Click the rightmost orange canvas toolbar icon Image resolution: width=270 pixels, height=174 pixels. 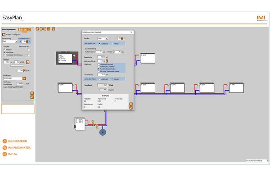tap(54, 29)
